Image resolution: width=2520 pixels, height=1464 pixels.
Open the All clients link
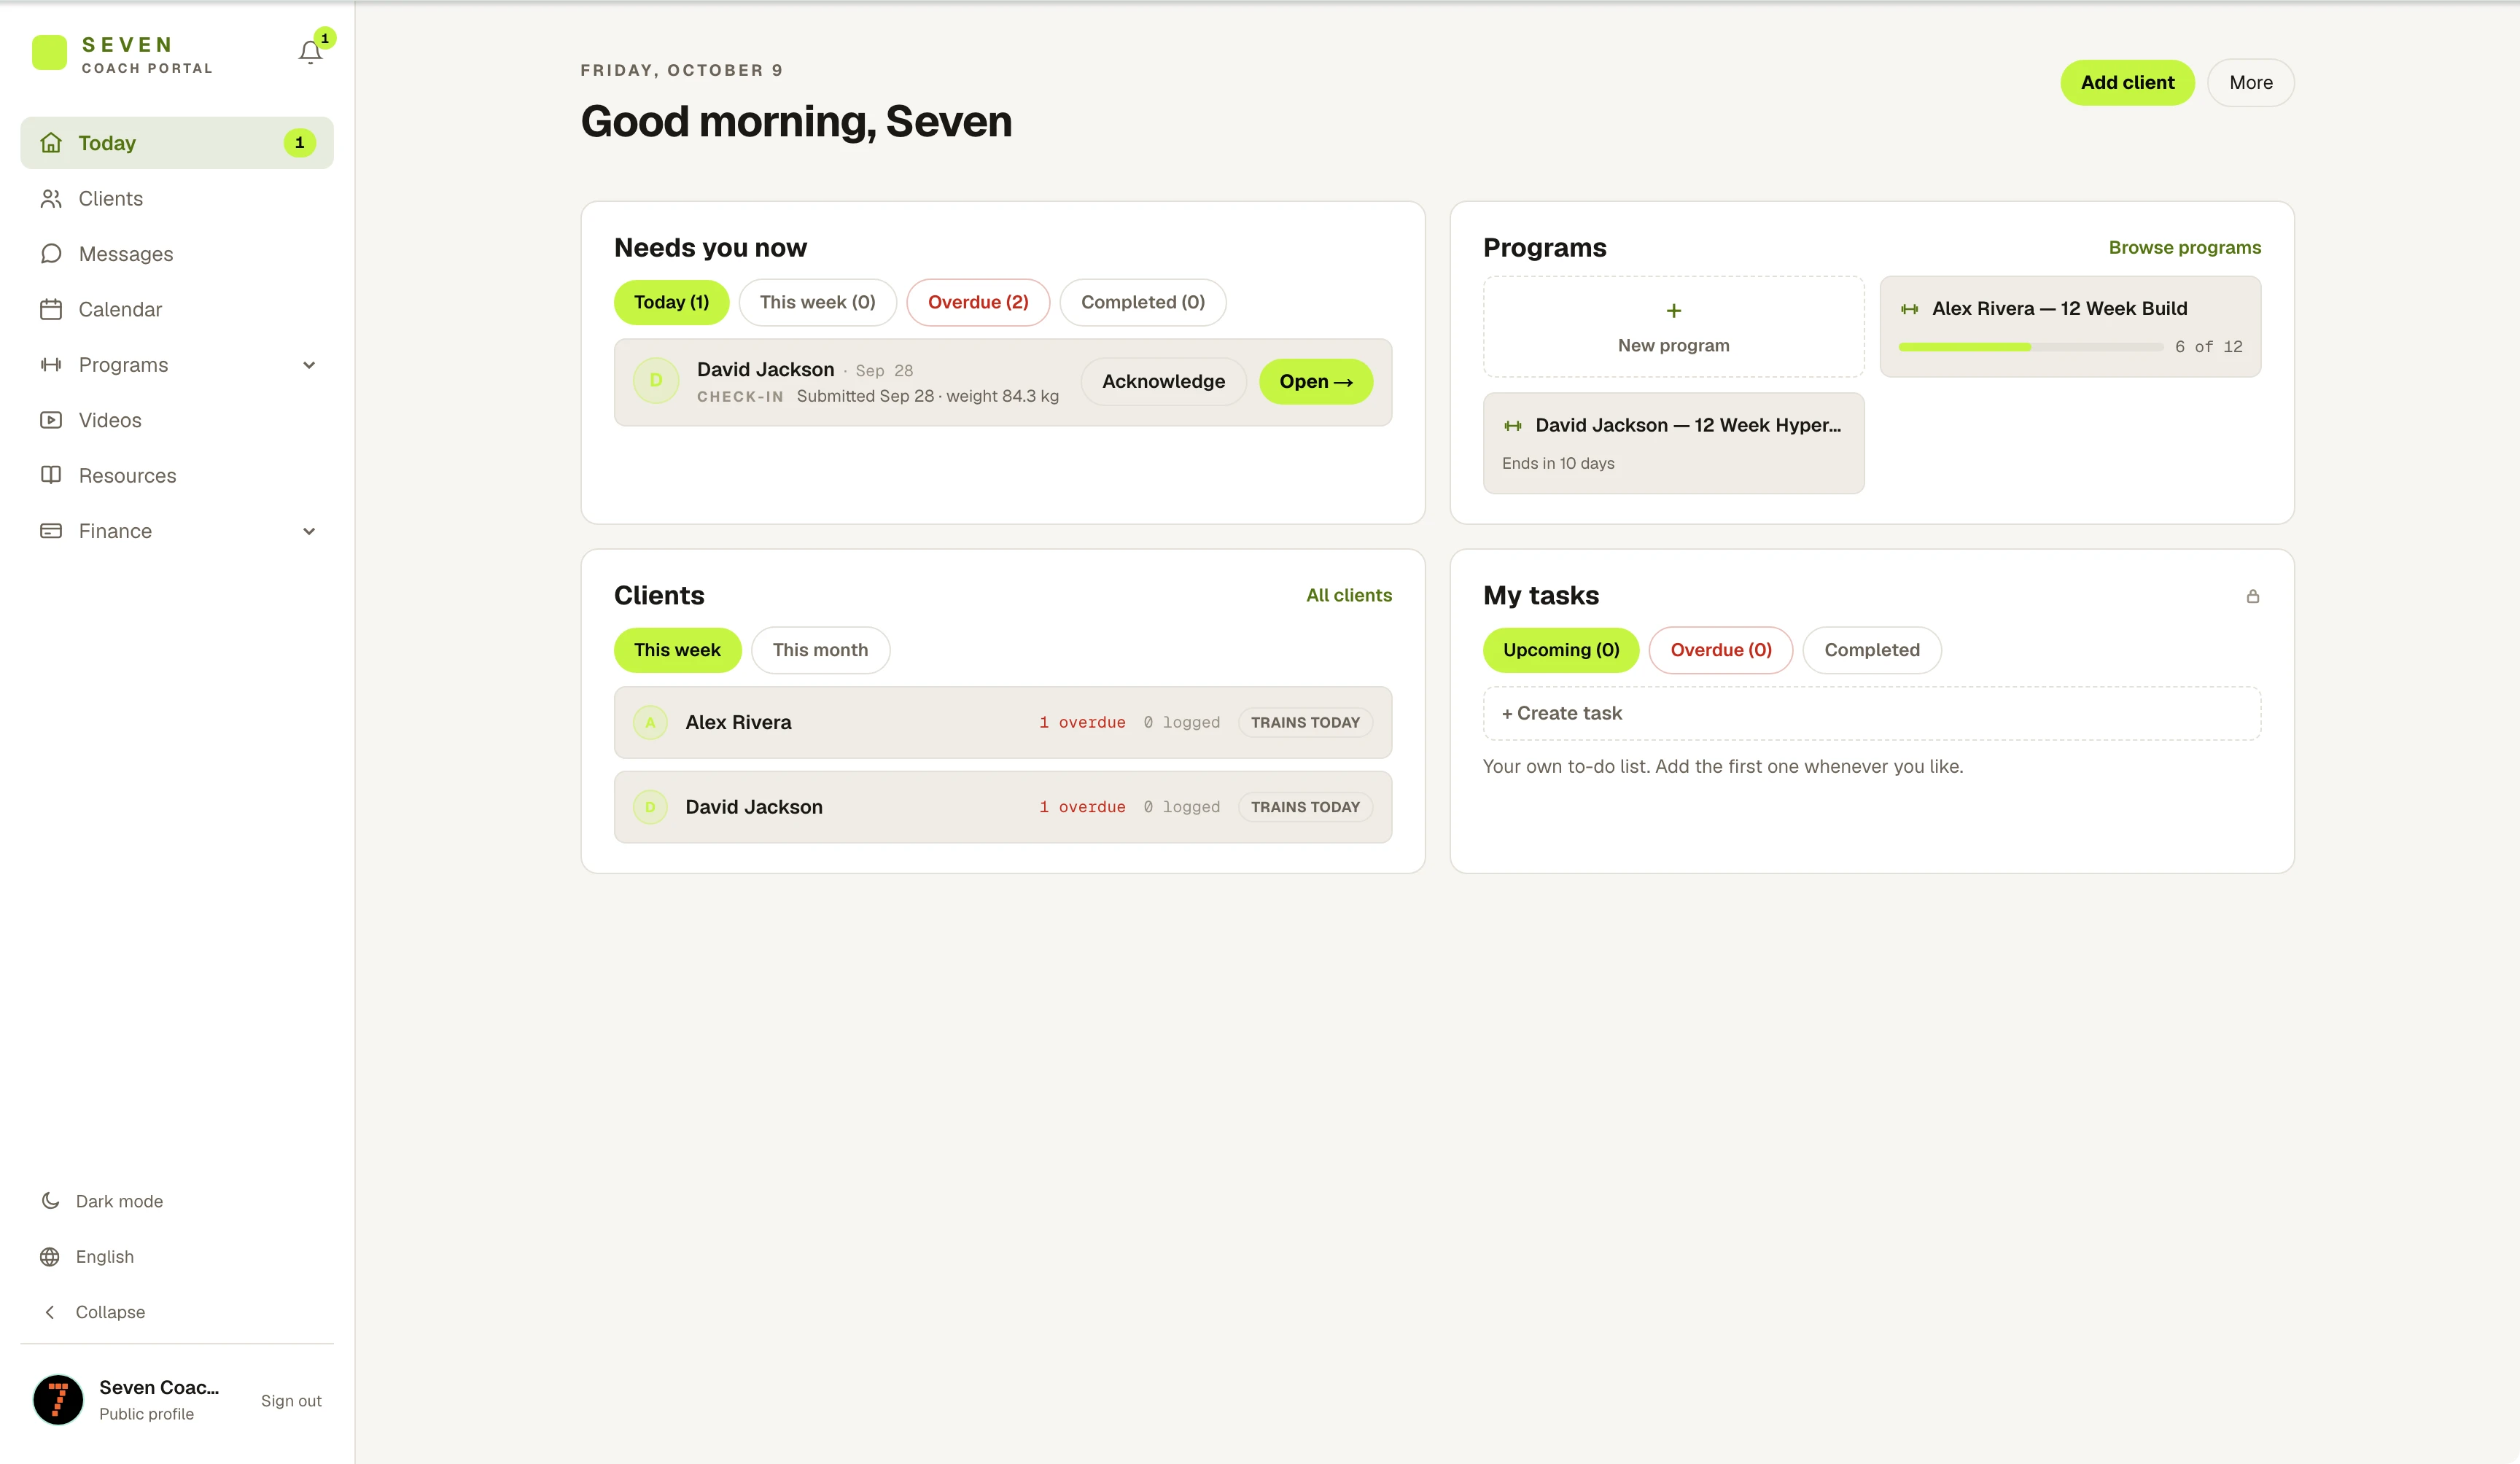pos(1348,595)
